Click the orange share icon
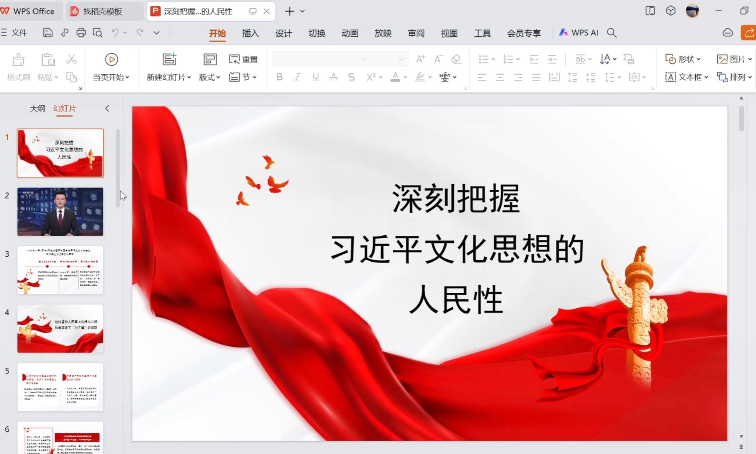Viewport: 756px width, 454px height. tap(749, 33)
